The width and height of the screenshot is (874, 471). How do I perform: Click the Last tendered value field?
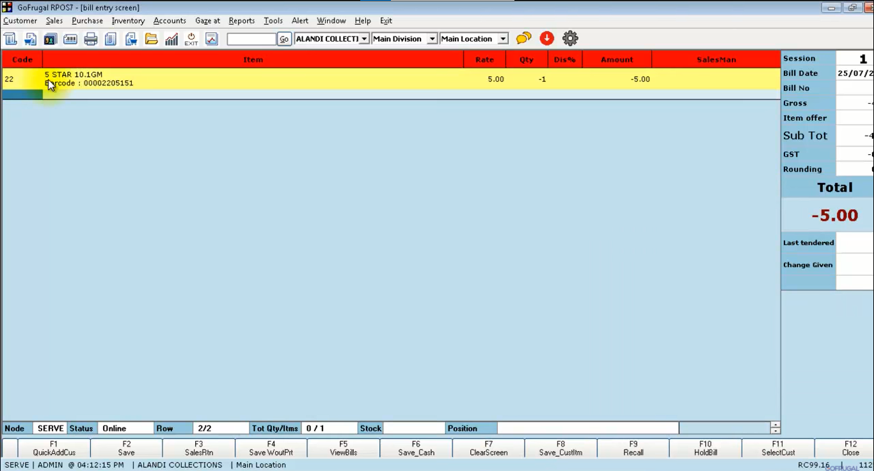(x=855, y=243)
